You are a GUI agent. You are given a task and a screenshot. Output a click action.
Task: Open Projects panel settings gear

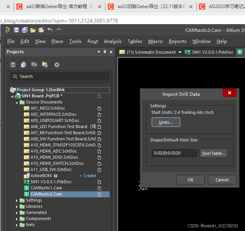coord(57,65)
